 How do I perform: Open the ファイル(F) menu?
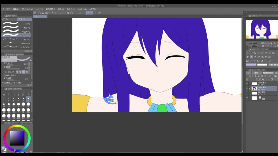click(7, 9)
